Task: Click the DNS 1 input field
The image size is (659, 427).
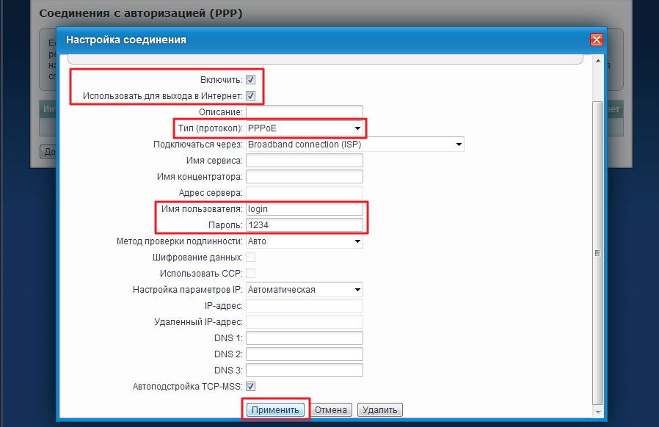Action: 305,338
